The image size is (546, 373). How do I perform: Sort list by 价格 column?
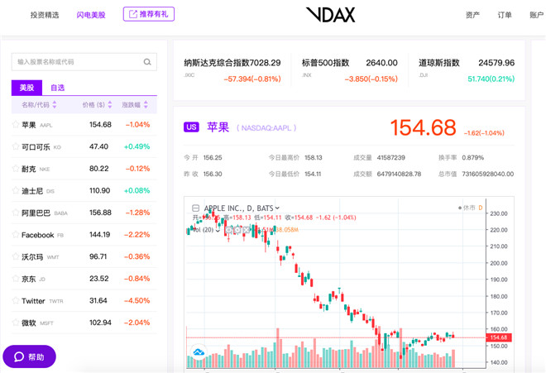(98, 105)
